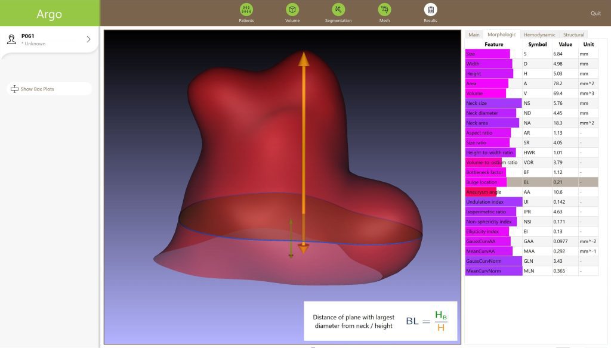611x348 pixels.
Task: Click the patient P061 person icon
Action: (11, 39)
